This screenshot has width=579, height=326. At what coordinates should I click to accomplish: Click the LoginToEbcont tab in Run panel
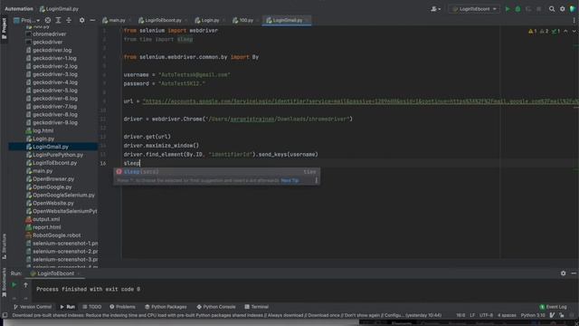(x=55, y=273)
